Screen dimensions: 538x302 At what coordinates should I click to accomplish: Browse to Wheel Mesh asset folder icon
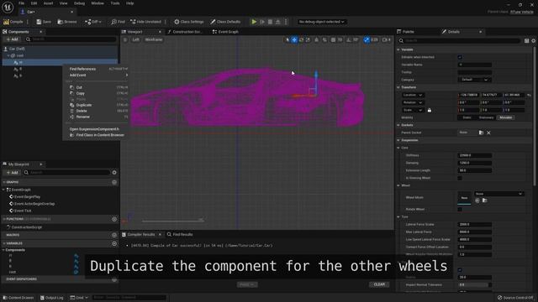484,200
